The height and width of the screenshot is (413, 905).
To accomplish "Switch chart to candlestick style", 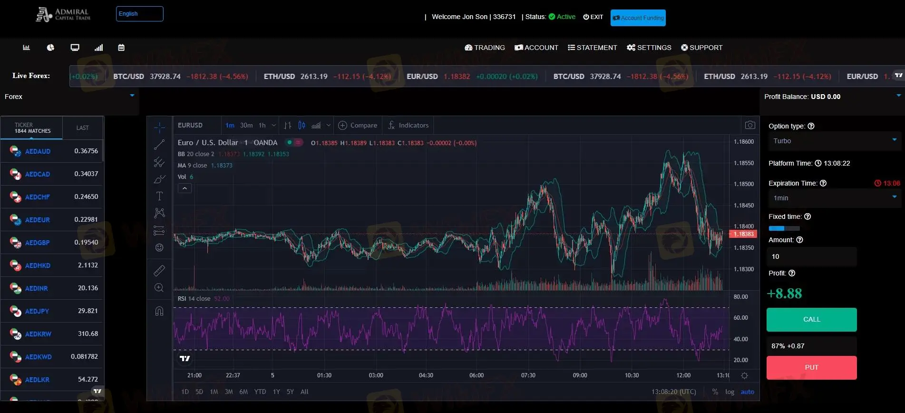I will click(x=302, y=125).
